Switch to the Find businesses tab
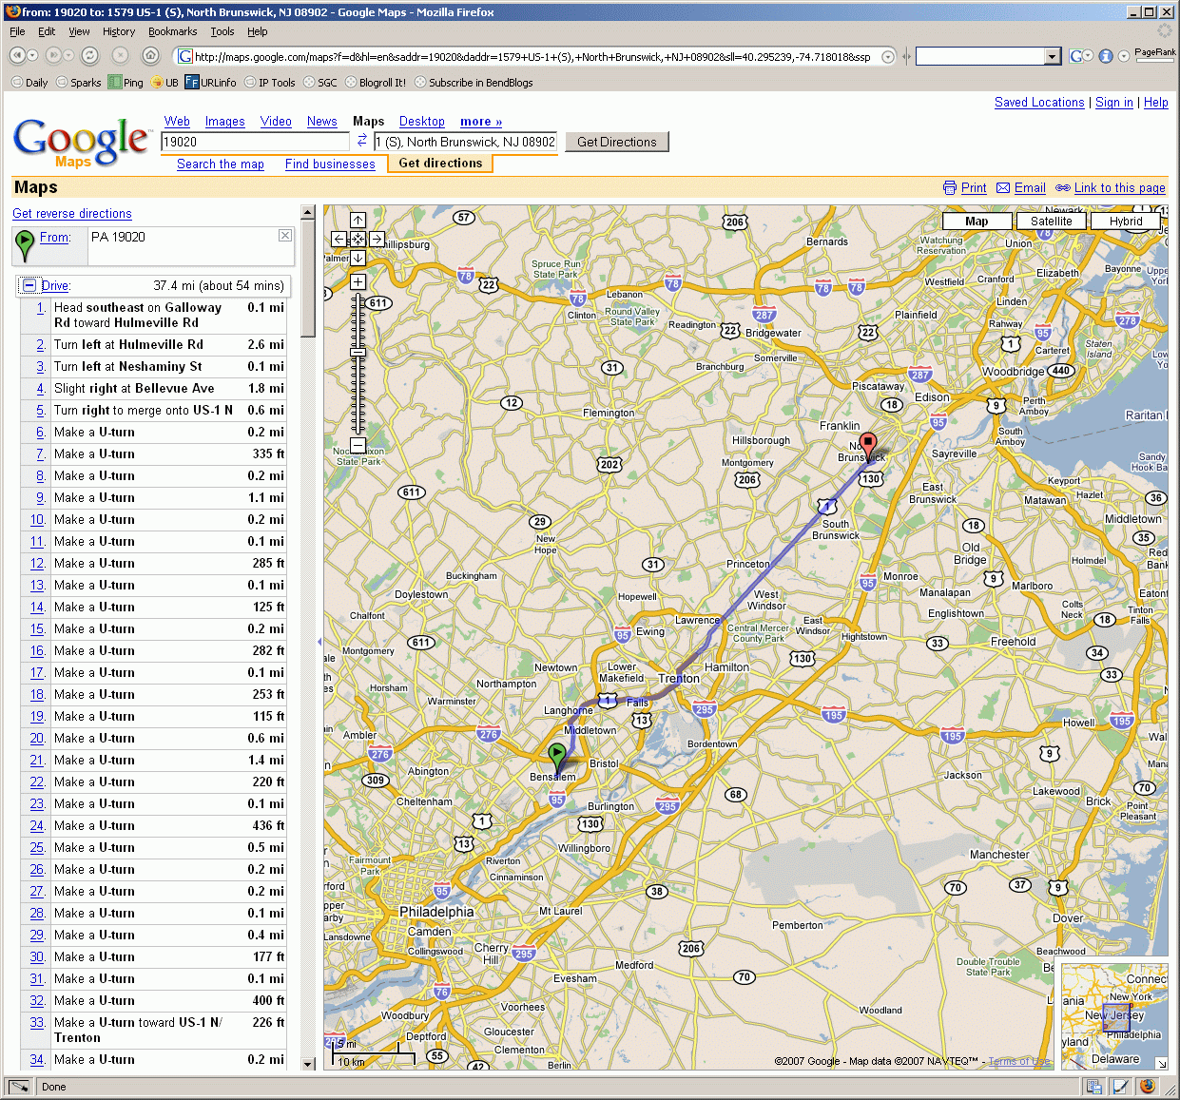The image size is (1180, 1100). [x=330, y=164]
